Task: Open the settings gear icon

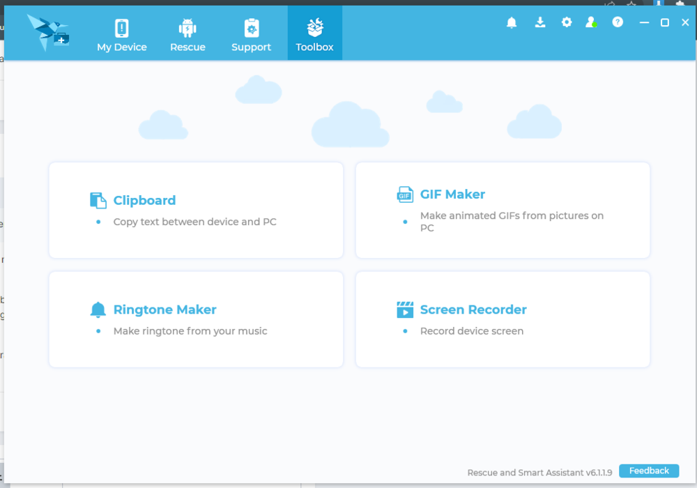Action: coord(567,22)
